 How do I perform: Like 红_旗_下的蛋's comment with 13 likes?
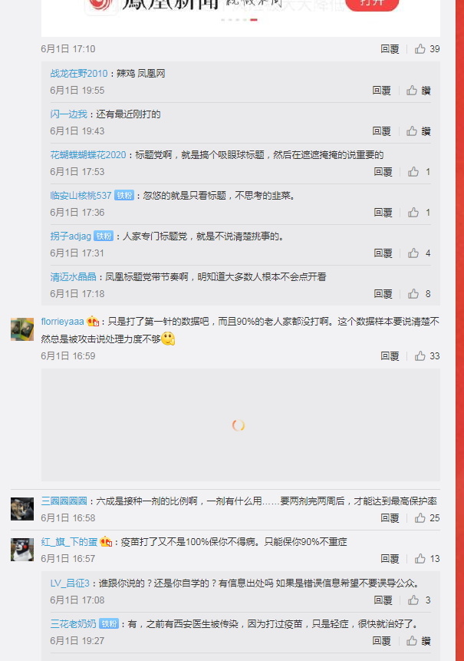427,559
